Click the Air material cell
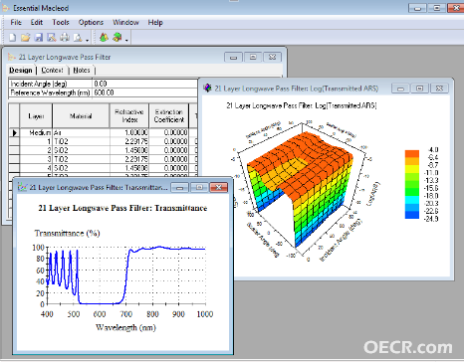 [x=81, y=132]
